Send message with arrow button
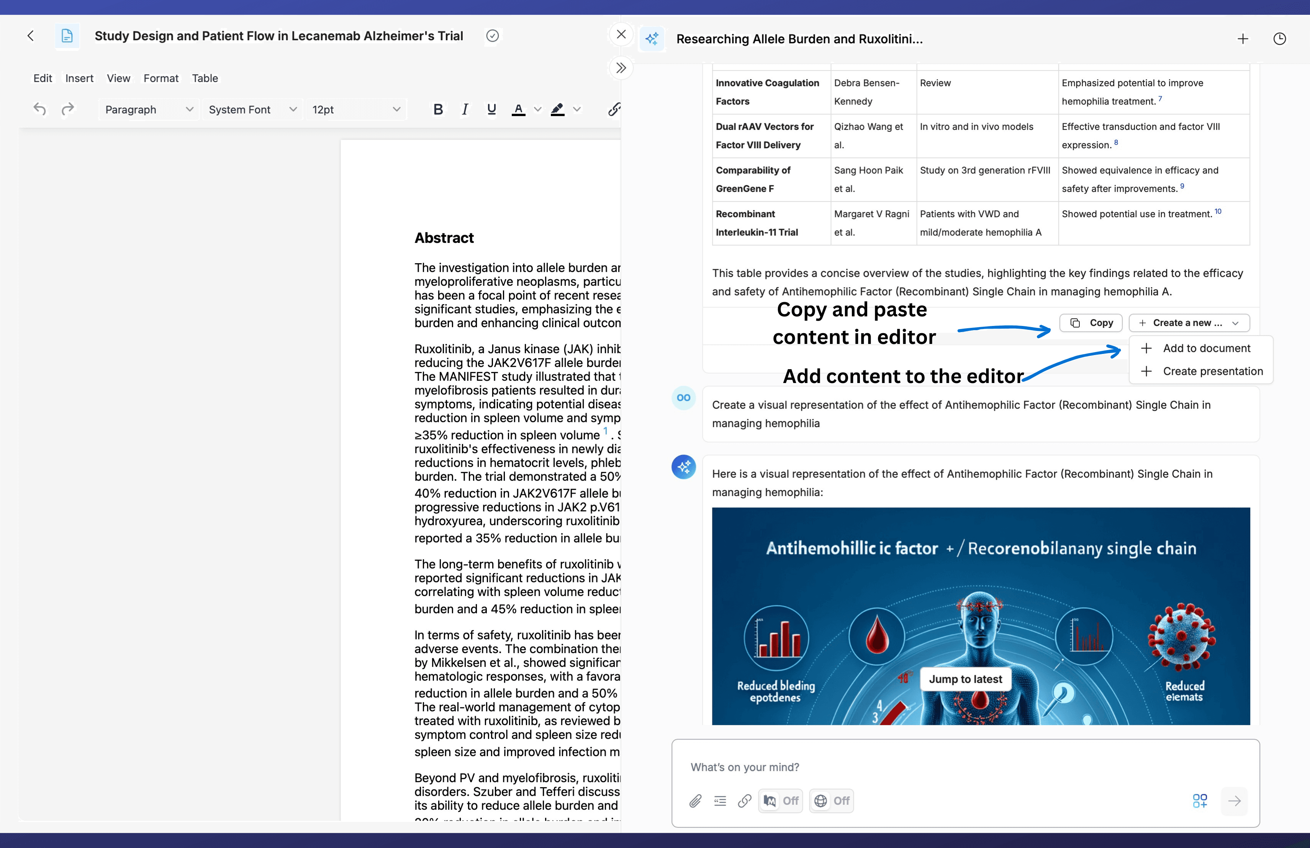 tap(1234, 801)
